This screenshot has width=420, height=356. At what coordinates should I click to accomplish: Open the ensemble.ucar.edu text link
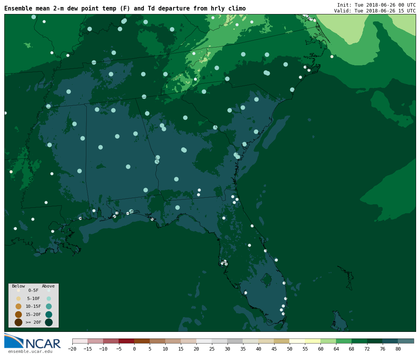(x=30, y=351)
